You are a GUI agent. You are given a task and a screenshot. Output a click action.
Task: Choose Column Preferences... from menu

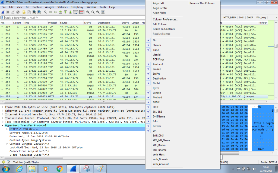point(165,19)
